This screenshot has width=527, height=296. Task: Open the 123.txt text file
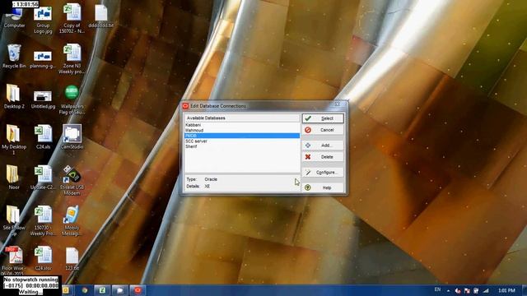72,258
